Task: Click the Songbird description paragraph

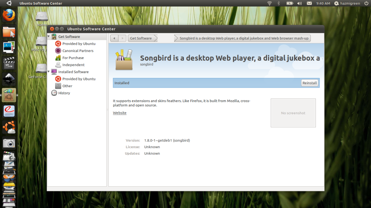Action: (181, 103)
